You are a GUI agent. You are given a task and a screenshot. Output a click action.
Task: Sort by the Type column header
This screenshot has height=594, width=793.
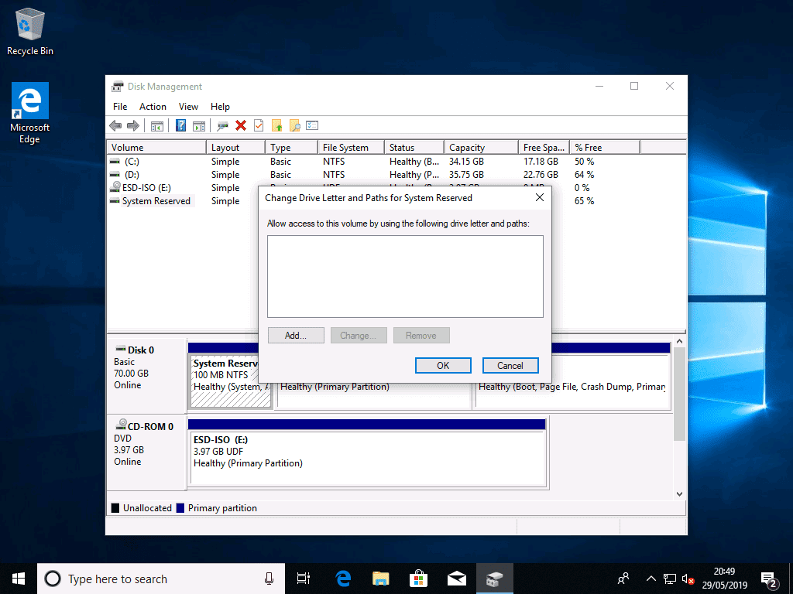tap(291, 148)
